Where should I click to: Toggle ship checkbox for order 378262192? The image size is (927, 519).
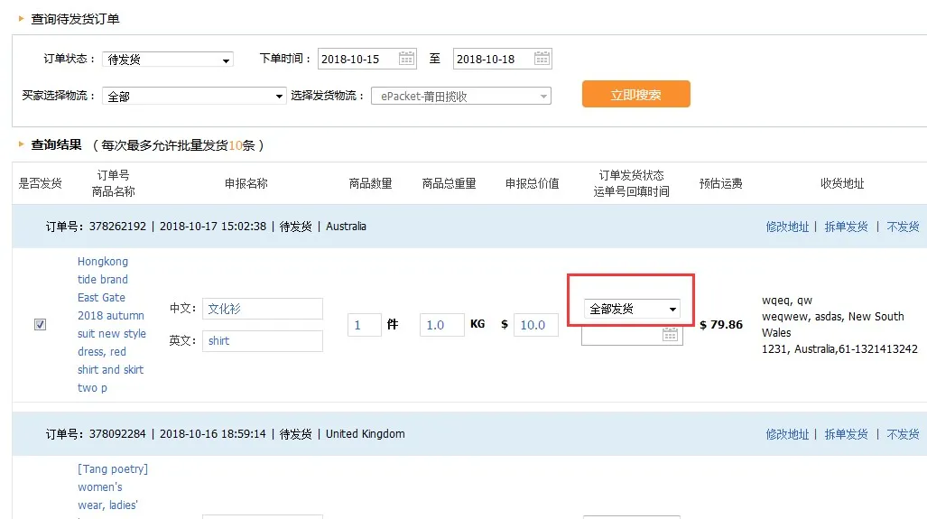41,325
